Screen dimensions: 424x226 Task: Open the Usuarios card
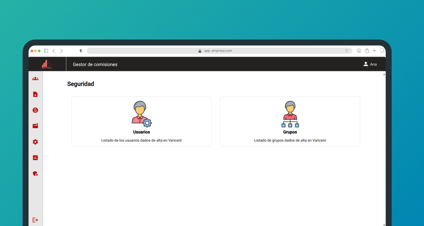coord(141,121)
